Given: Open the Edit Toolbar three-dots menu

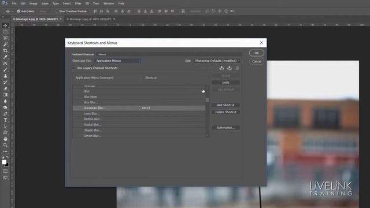Looking at the screenshot, I should [5, 151].
